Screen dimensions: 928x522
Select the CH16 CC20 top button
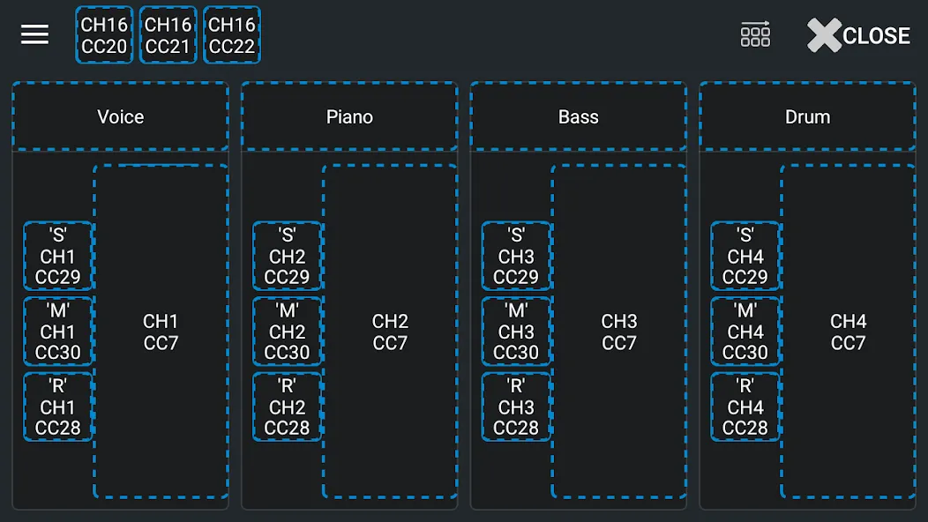pos(104,35)
